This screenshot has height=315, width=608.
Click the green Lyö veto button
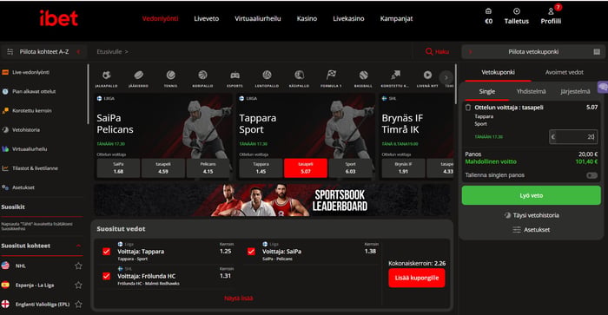coord(532,195)
